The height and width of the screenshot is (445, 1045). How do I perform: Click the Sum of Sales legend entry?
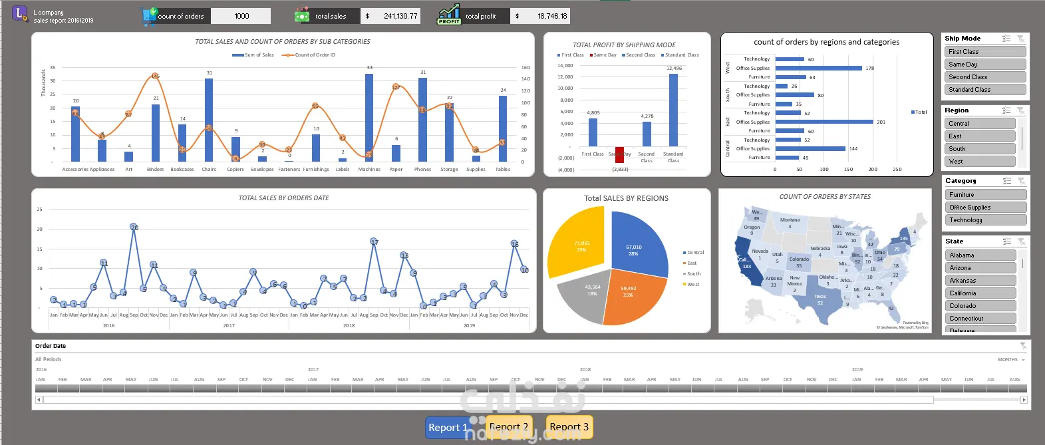[253, 55]
